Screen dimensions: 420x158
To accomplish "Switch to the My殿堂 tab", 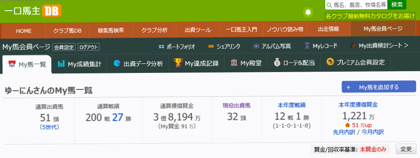I will [x=246, y=63].
